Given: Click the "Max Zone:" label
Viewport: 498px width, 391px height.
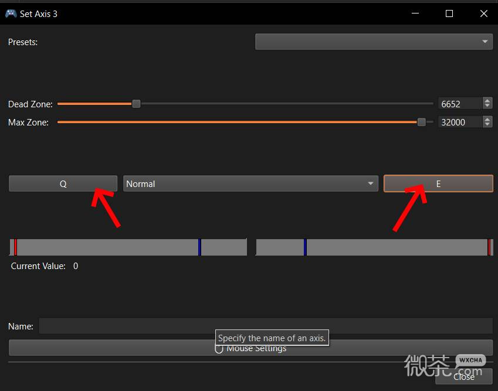Looking at the screenshot, I should pyautogui.click(x=28, y=122).
